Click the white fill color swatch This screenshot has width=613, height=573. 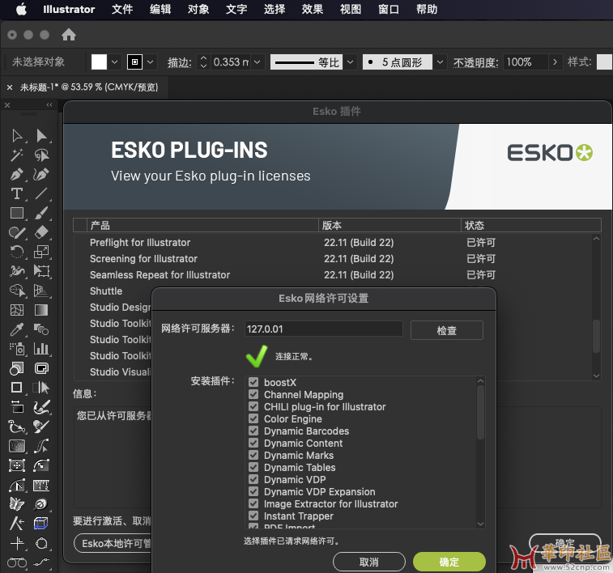pos(99,62)
